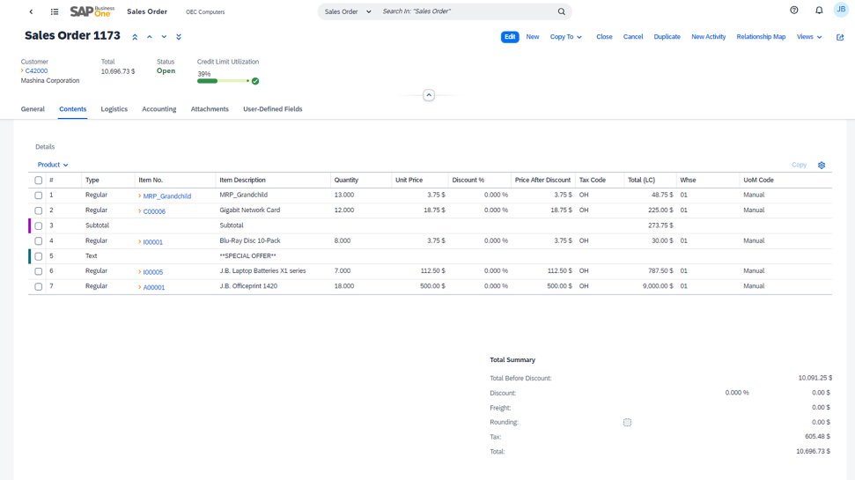Open the notifications bell
The width and height of the screenshot is (855, 480).
click(819, 11)
